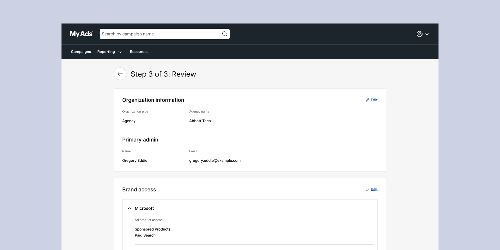Screen dimensions: 500x250
Task: Open the user account profile icon
Action: [419, 34]
